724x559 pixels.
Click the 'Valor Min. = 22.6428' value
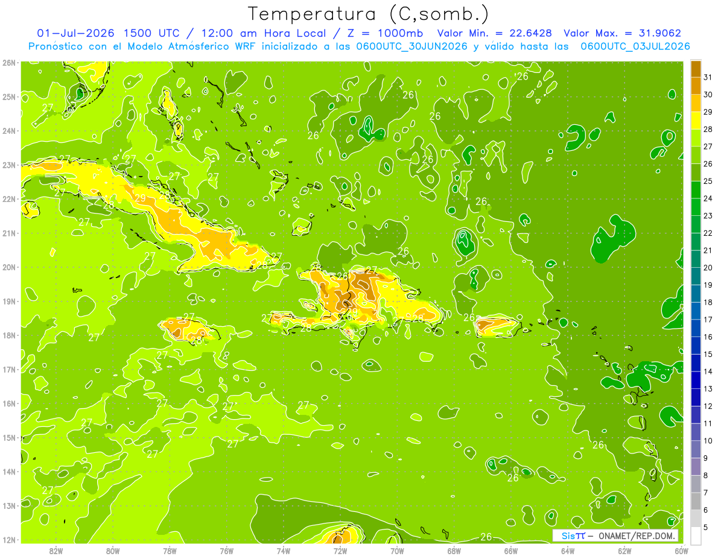click(x=495, y=33)
